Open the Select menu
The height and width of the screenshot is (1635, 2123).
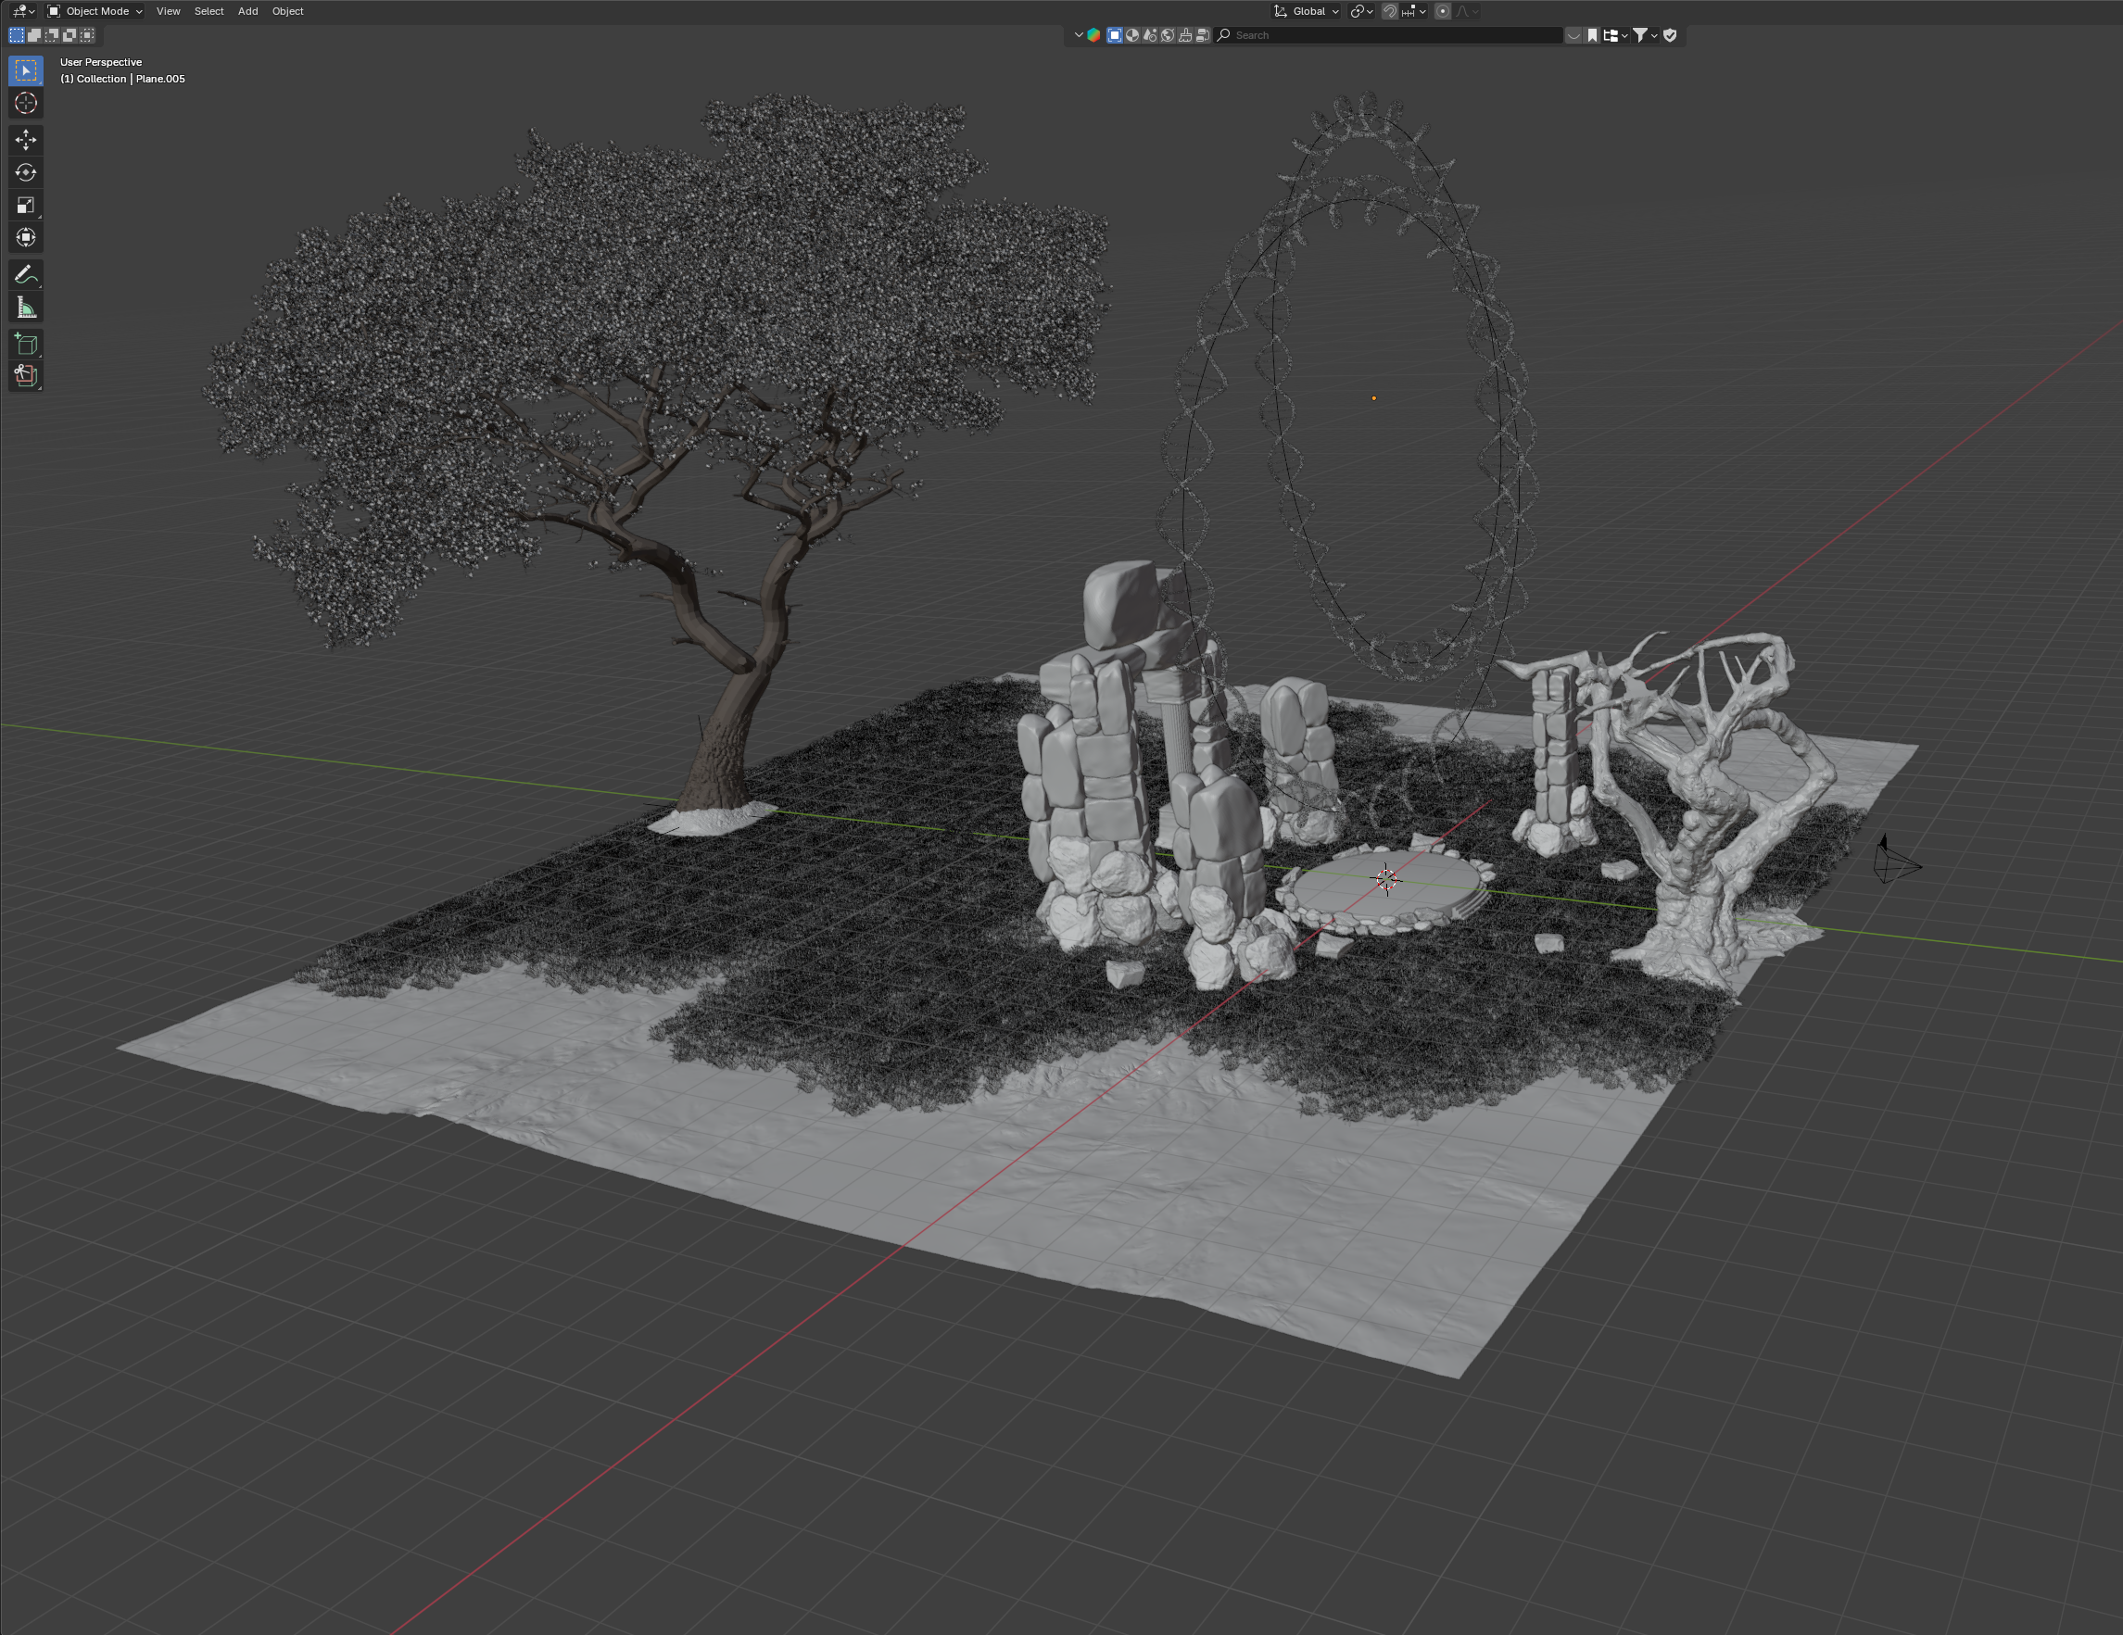coord(209,12)
